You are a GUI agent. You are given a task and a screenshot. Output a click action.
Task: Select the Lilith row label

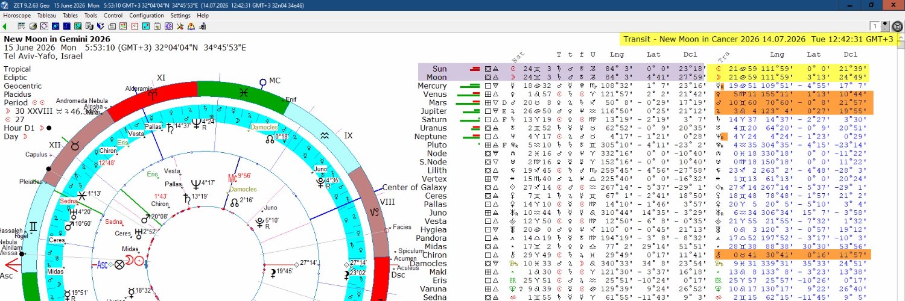tap(437, 170)
